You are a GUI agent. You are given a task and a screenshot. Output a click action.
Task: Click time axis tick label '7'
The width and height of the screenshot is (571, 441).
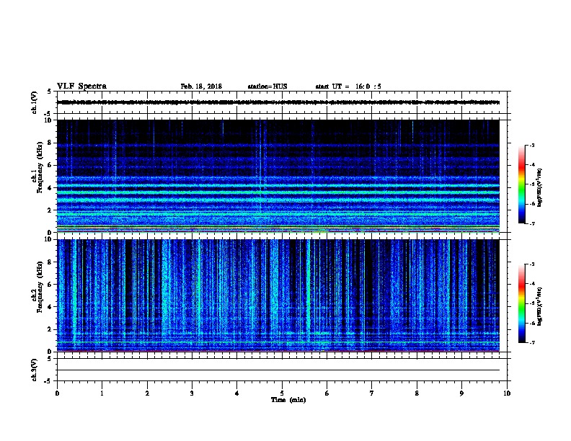click(x=372, y=393)
